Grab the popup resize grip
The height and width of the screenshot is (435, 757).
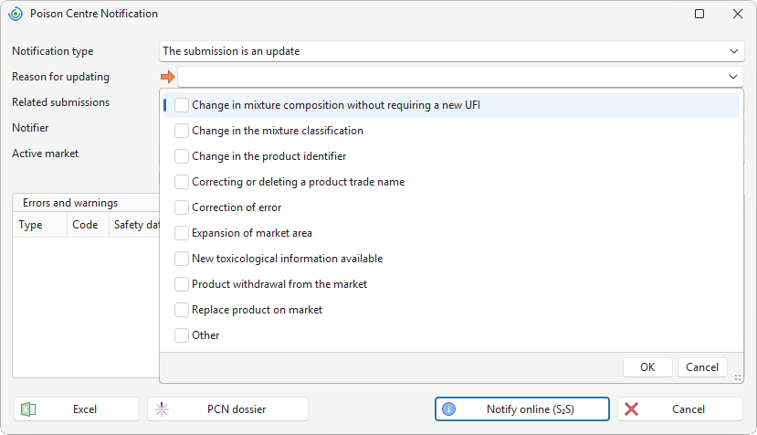point(738,378)
